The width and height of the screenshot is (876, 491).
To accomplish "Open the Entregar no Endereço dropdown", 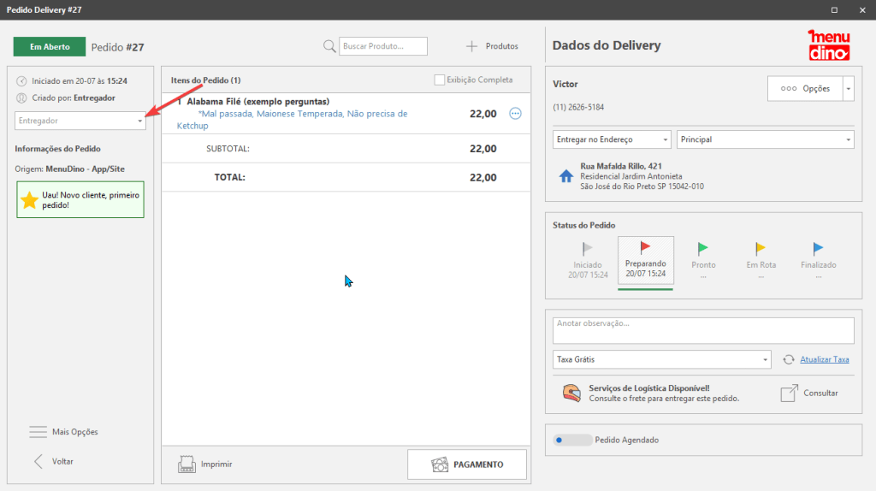I will coord(612,139).
